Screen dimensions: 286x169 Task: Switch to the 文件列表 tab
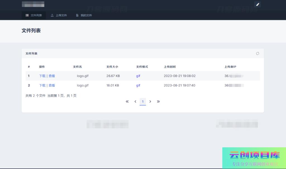tap(34, 15)
